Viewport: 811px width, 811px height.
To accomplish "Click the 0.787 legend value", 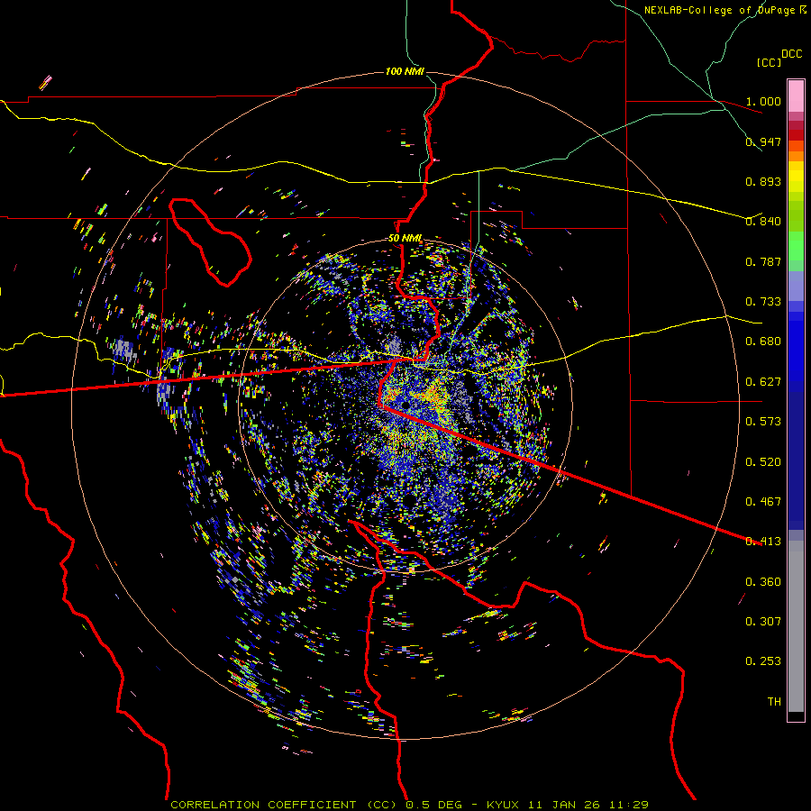I will pyautogui.click(x=763, y=261).
